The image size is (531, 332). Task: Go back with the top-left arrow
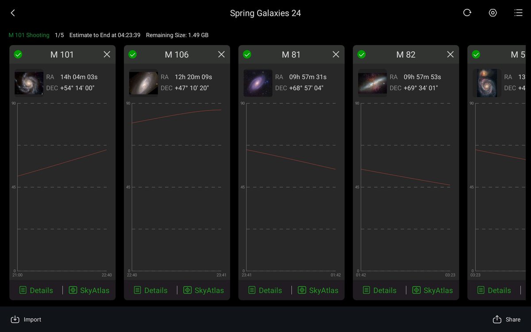pos(13,13)
